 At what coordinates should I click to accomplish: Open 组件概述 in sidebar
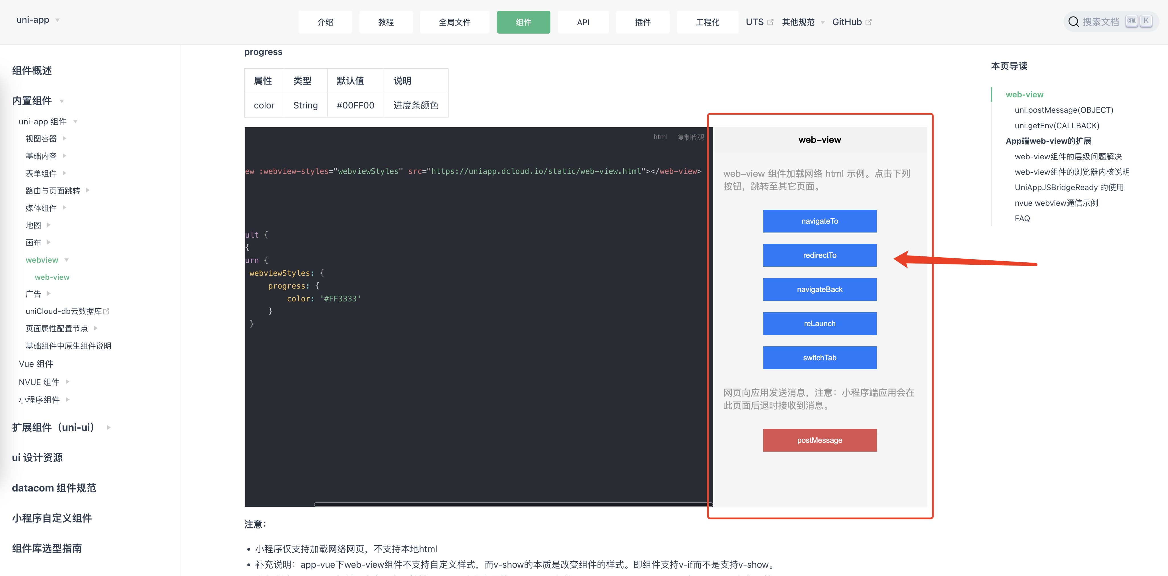click(x=32, y=70)
